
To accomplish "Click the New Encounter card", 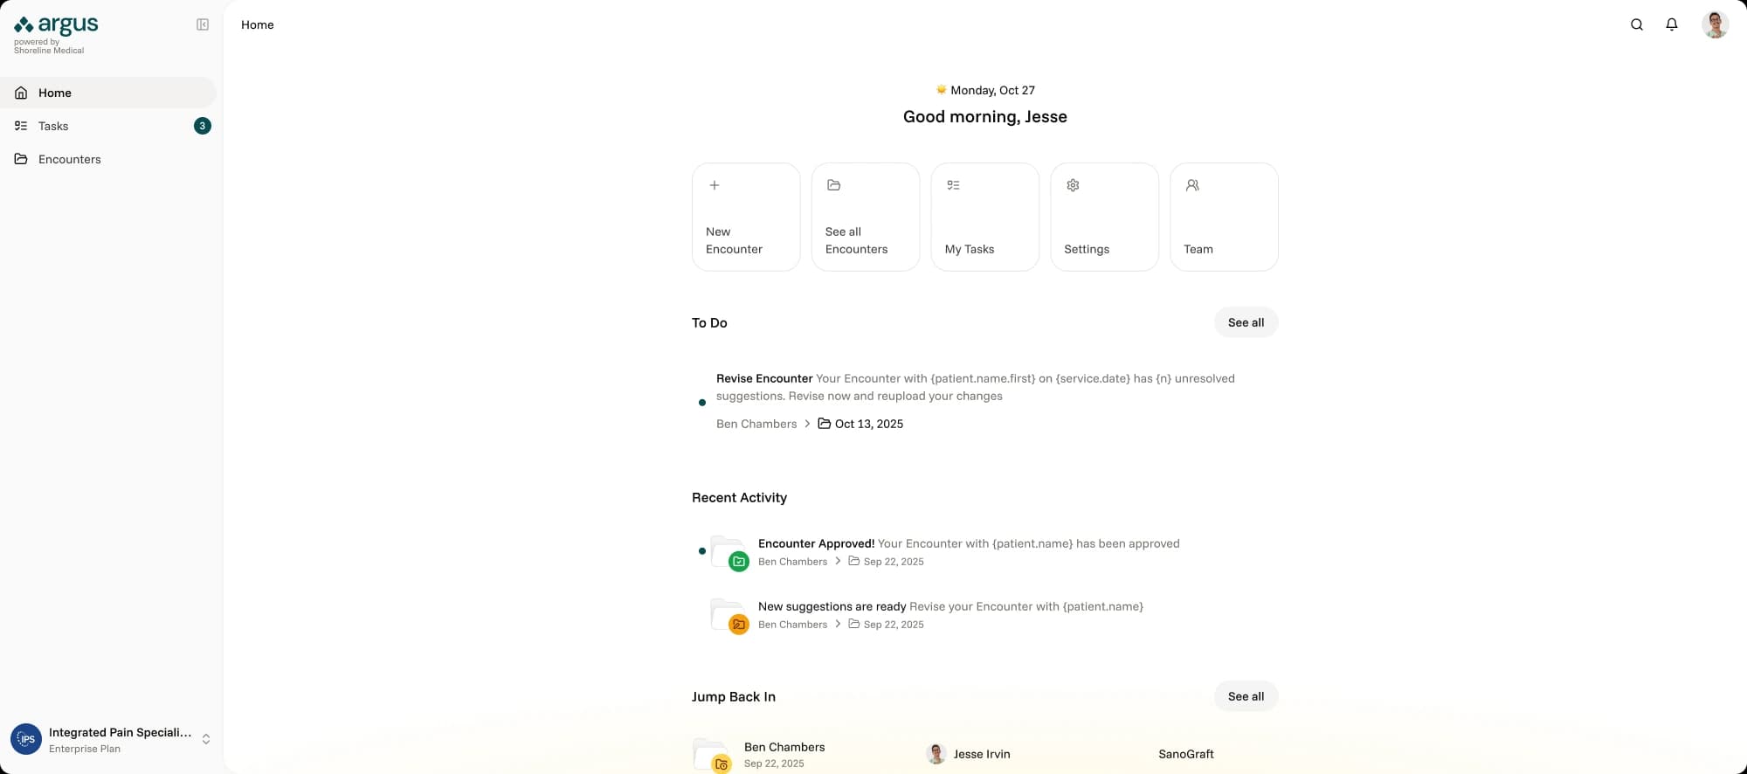I will [746, 217].
